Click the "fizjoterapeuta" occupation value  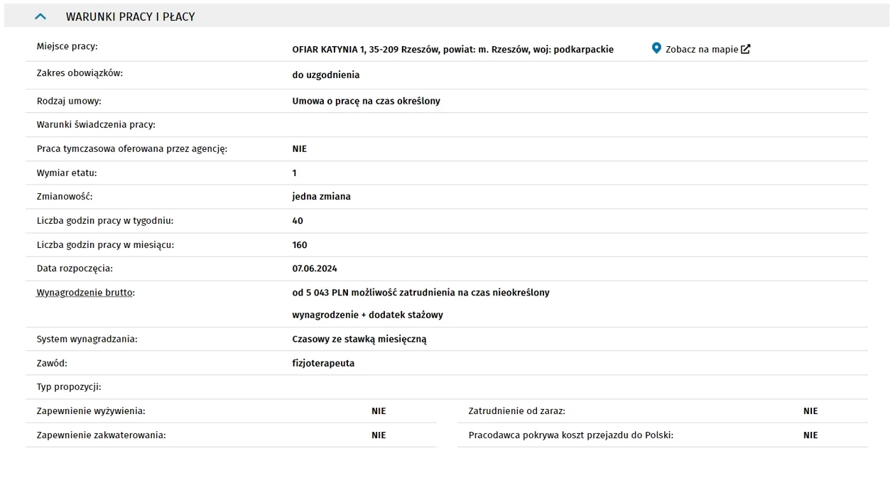323,364
